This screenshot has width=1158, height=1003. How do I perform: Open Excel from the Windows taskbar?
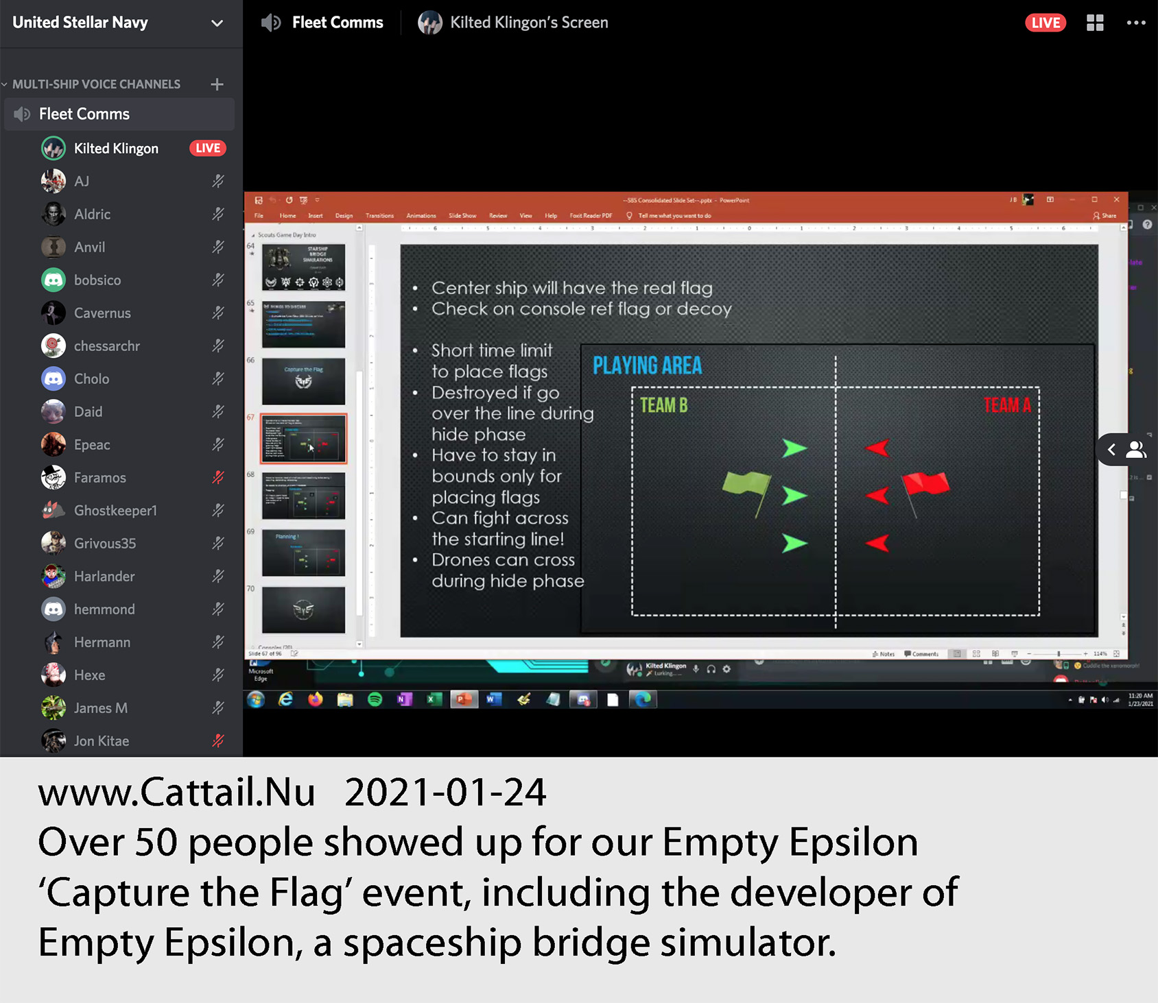[434, 699]
